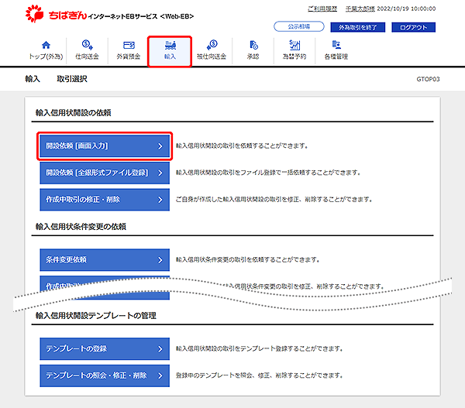Click the 仕向送金 coin icon
The height and width of the screenshot is (408, 465).
[87, 45]
